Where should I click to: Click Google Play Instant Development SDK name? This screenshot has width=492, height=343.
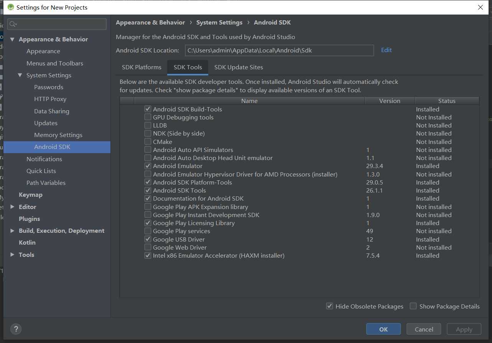[206, 215]
